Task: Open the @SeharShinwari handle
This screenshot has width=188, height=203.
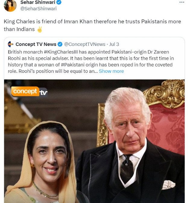Action: pos(39,9)
